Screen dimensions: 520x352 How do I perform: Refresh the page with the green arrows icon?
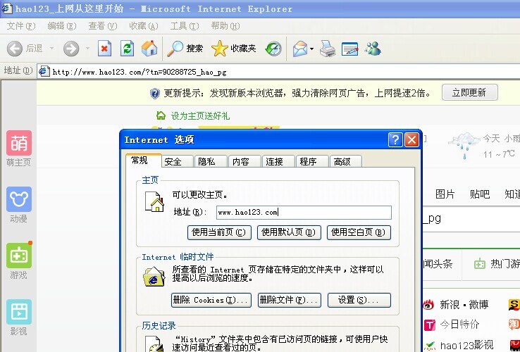[x=127, y=49]
